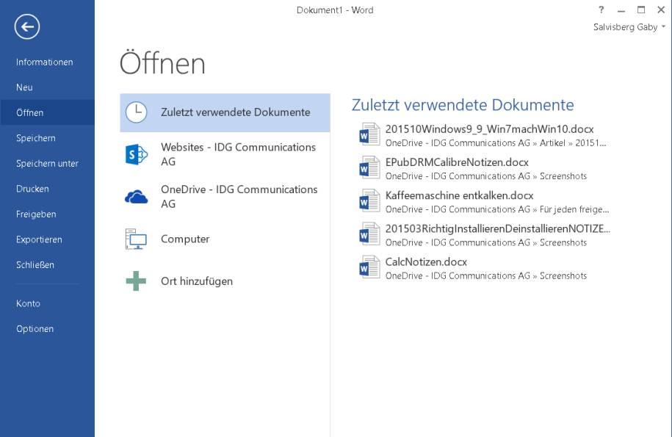Open the Optionen settings entry
Image resolution: width=672 pixels, height=437 pixels.
tap(35, 329)
